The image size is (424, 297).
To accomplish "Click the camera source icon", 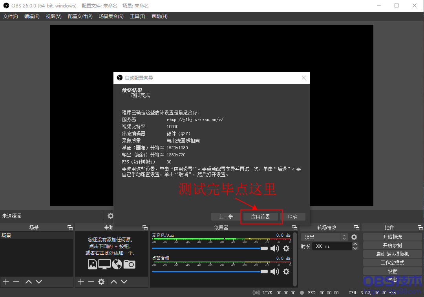I will tap(129, 264).
